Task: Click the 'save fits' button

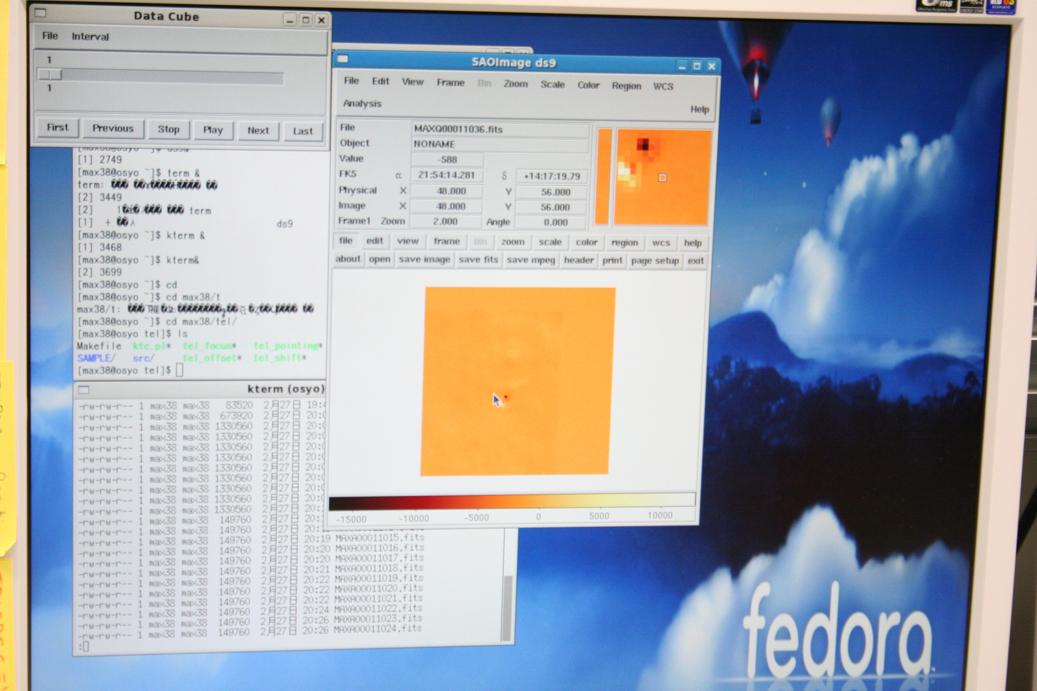Action: 478,260
